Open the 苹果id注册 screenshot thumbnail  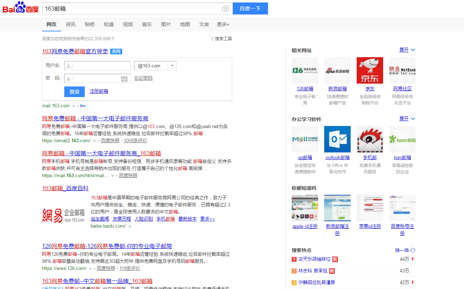pos(370,208)
